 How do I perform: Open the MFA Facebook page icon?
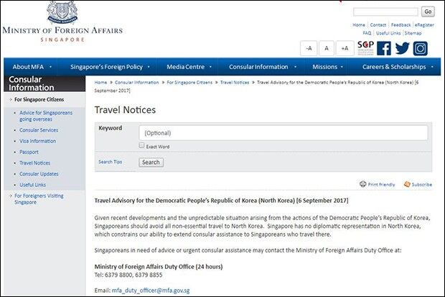click(384, 48)
